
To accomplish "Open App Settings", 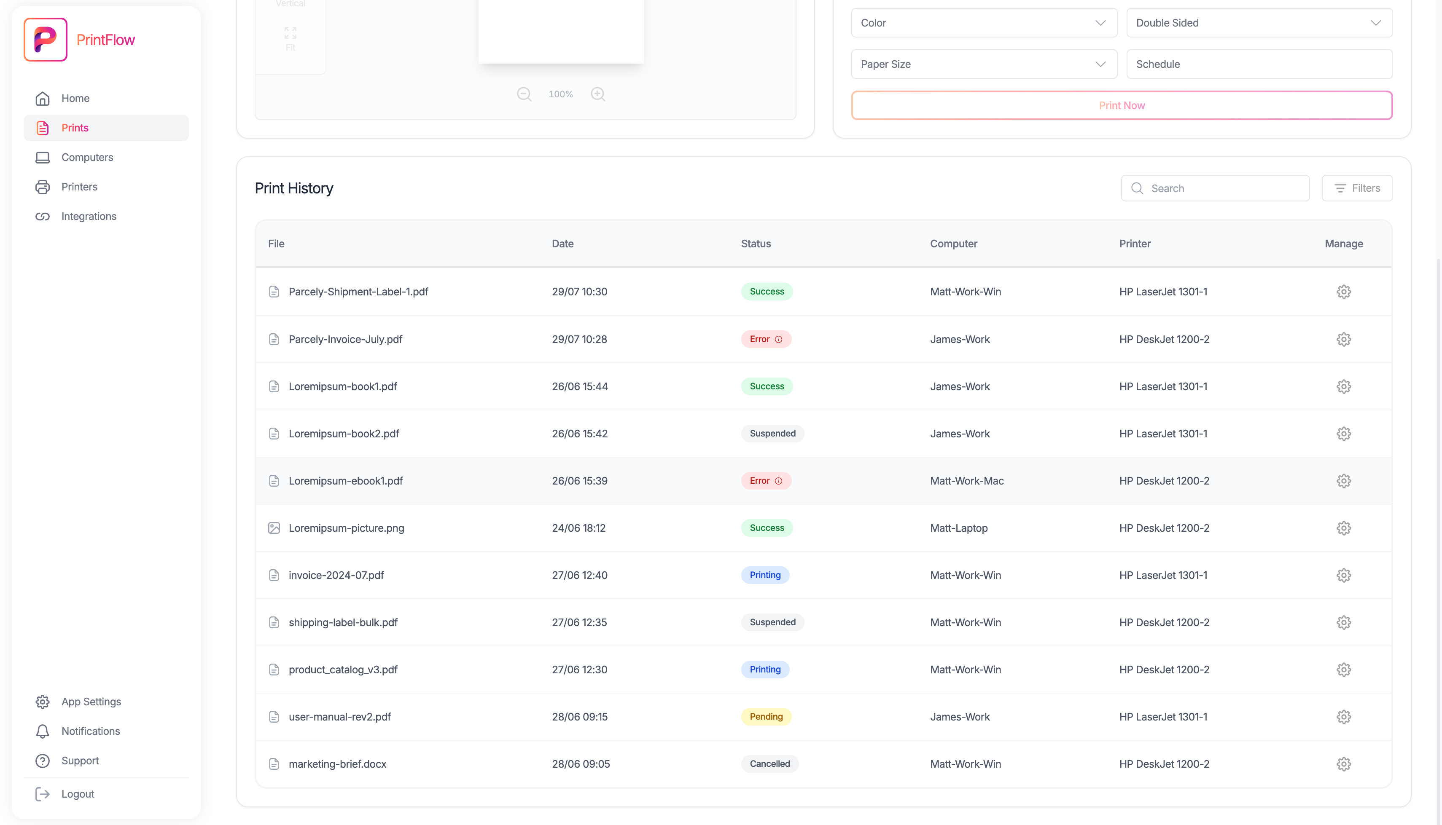I will (x=106, y=702).
